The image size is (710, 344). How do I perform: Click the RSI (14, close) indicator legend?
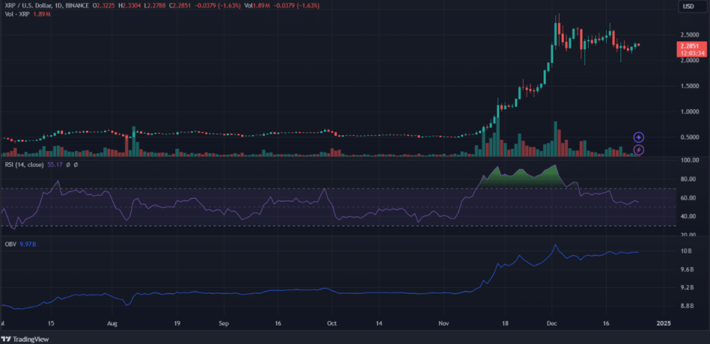coord(24,165)
